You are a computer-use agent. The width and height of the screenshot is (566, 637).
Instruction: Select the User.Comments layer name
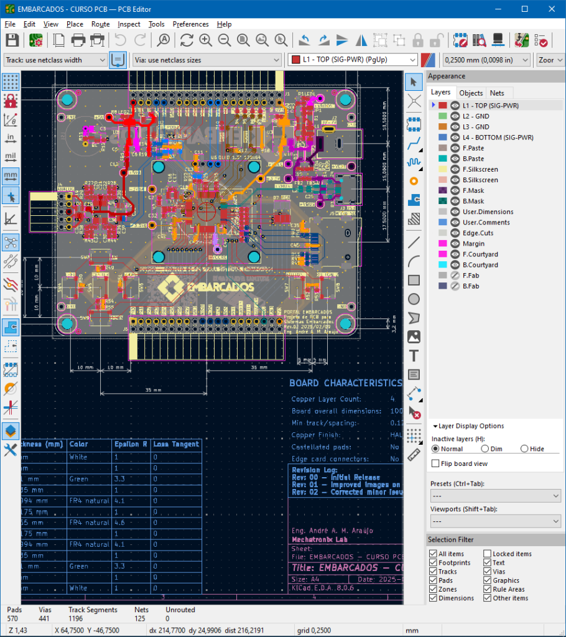pyautogui.click(x=486, y=223)
